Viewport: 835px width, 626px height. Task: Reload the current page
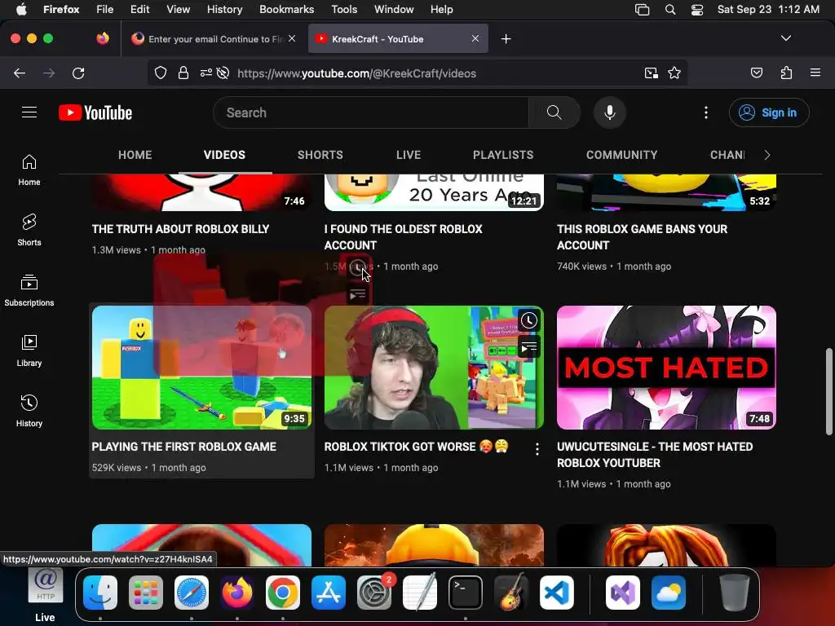(x=78, y=73)
